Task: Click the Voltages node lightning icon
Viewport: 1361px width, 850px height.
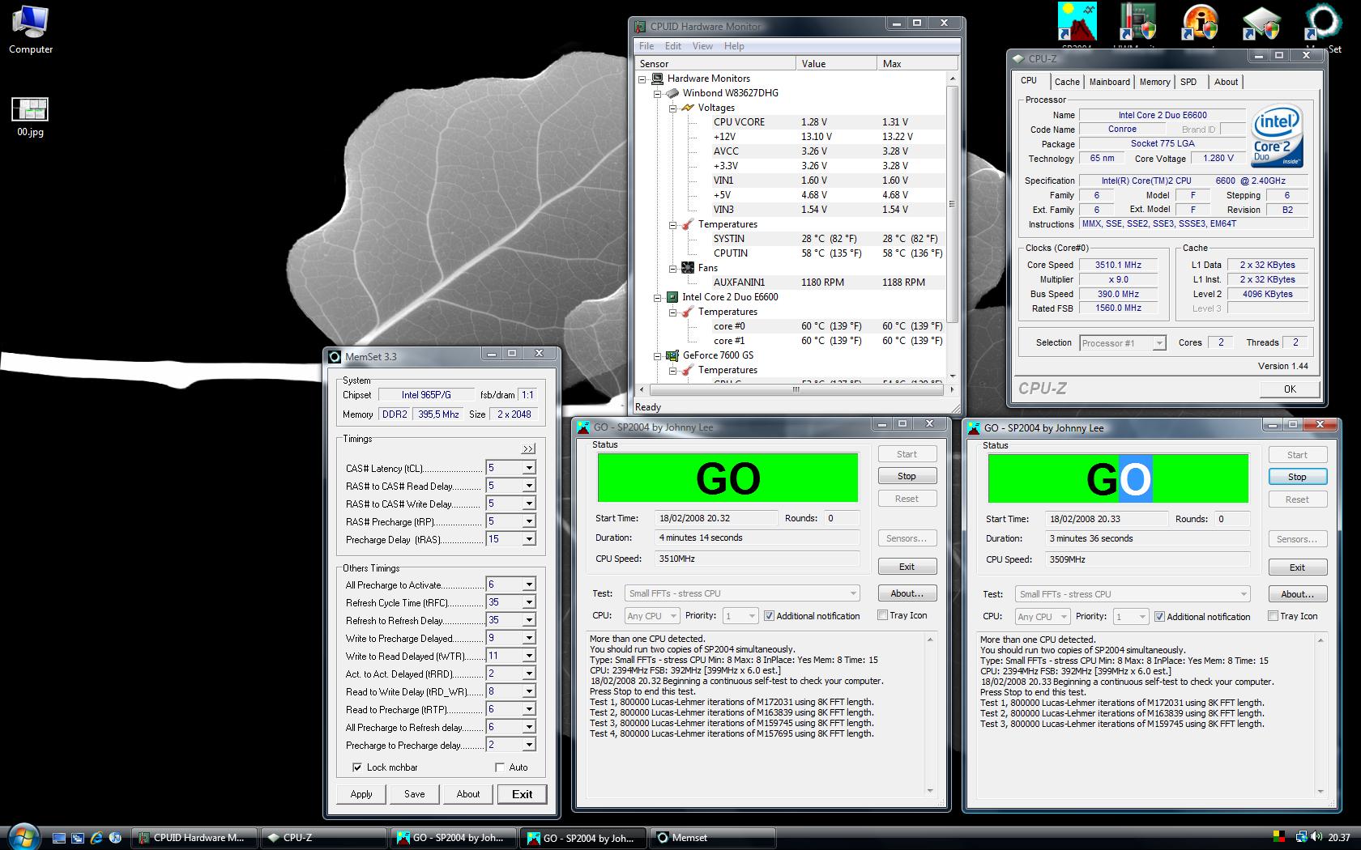Action: click(x=688, y=108)
